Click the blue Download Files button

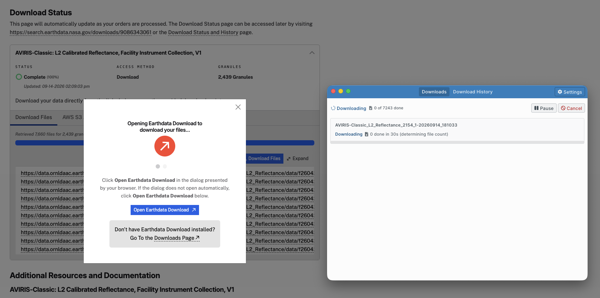[x=264, y=158]
